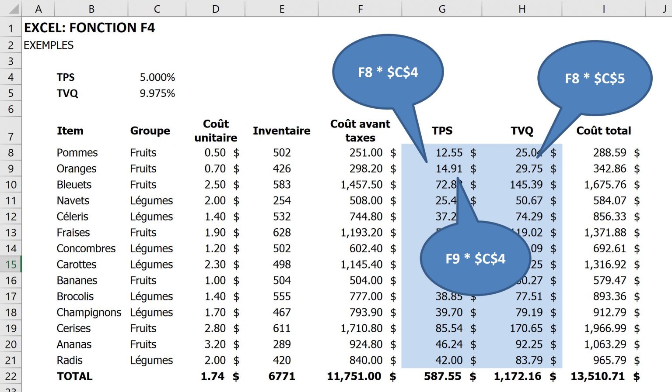Select the 587.55 TPS total cell
Image resolution: width=672 pixels, height=392 pixels.
pos(442,376)
